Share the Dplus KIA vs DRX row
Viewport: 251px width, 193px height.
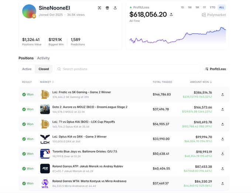(x=223, y=139)
